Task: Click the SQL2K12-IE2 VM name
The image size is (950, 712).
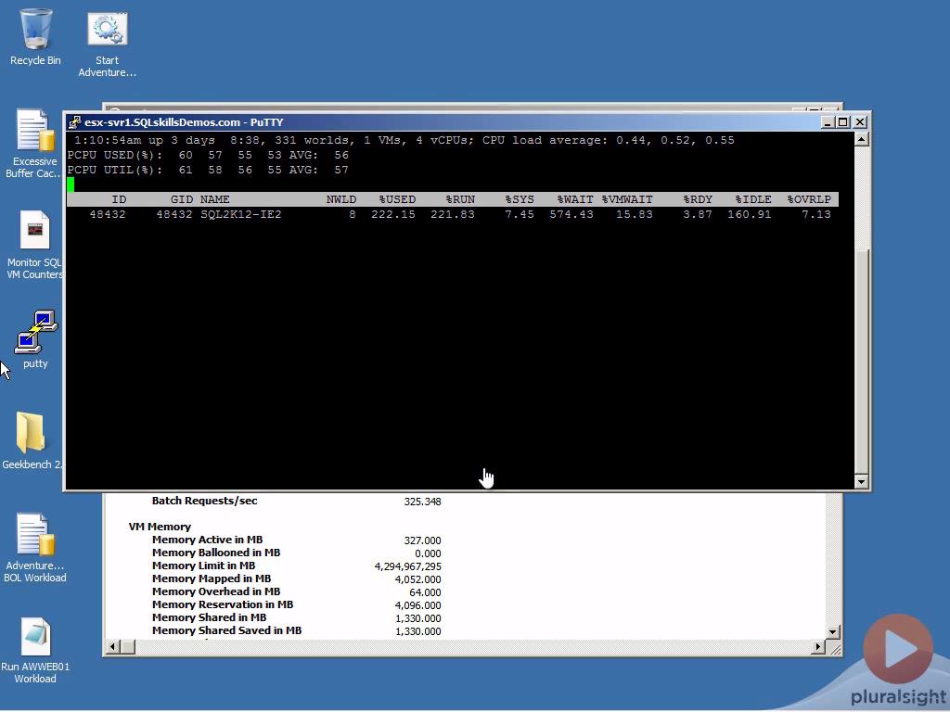Action: (241, 214)
